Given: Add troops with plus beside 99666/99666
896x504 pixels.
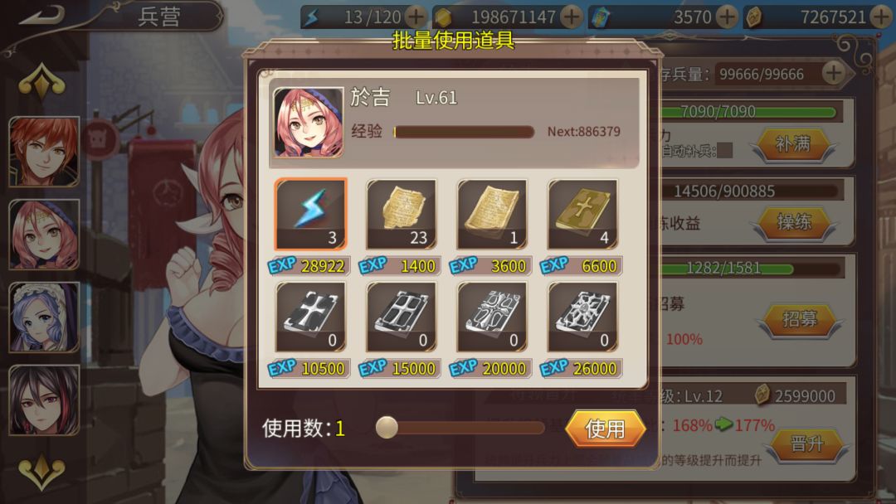Looking at the screenshot, I should click(833, 73).
